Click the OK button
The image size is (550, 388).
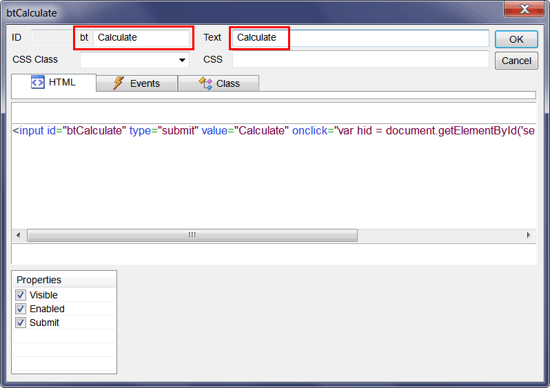[516, 39]
